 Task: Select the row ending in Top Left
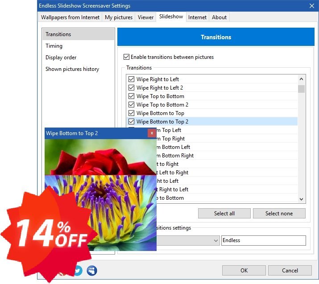tap(227, 130)
